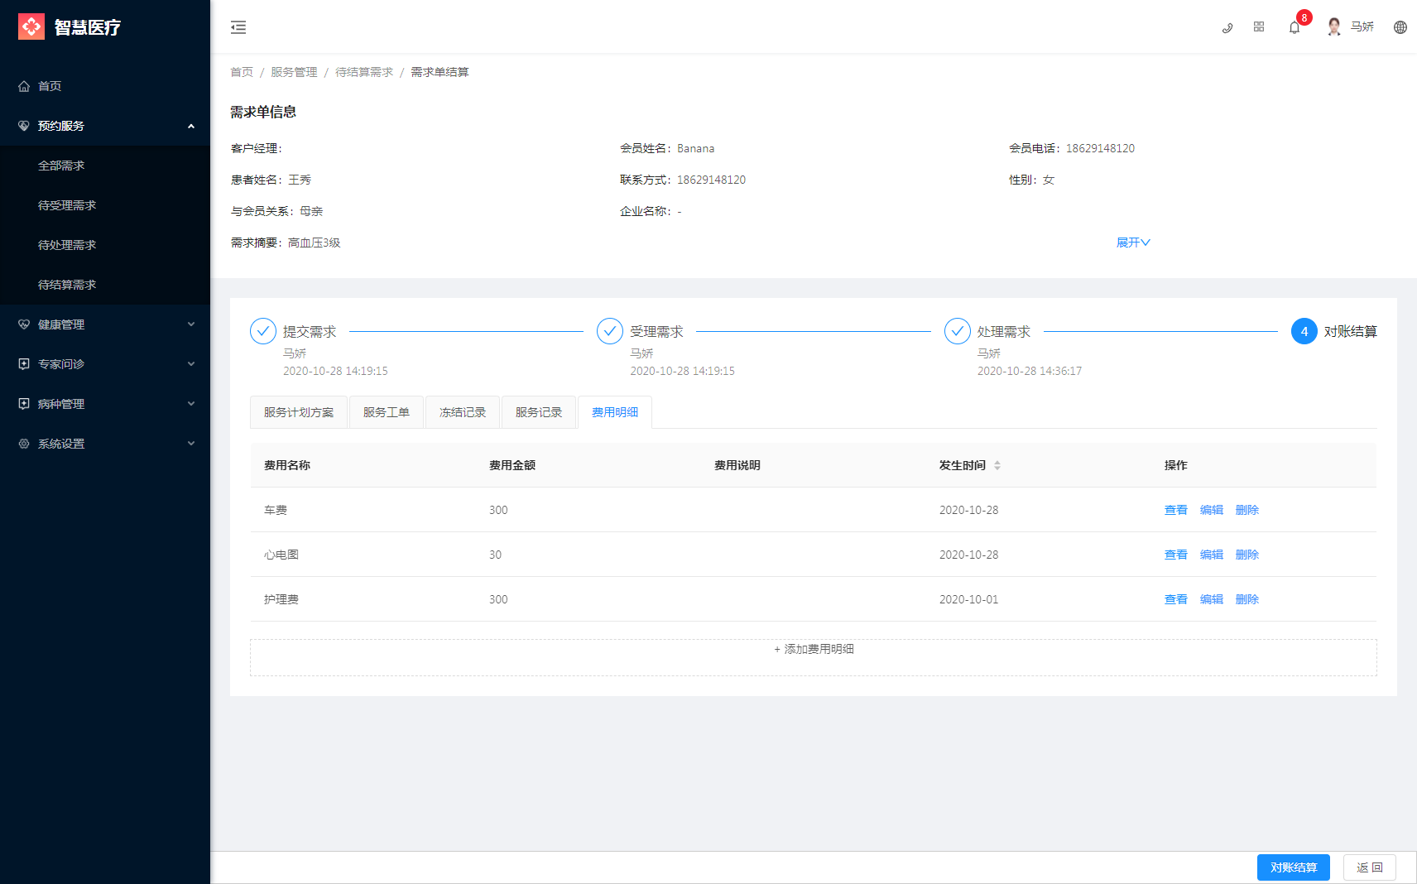Collapse the sidebar with the menu fold icon
This screenshot has height=884, width=1417.
tap(238, 27)
